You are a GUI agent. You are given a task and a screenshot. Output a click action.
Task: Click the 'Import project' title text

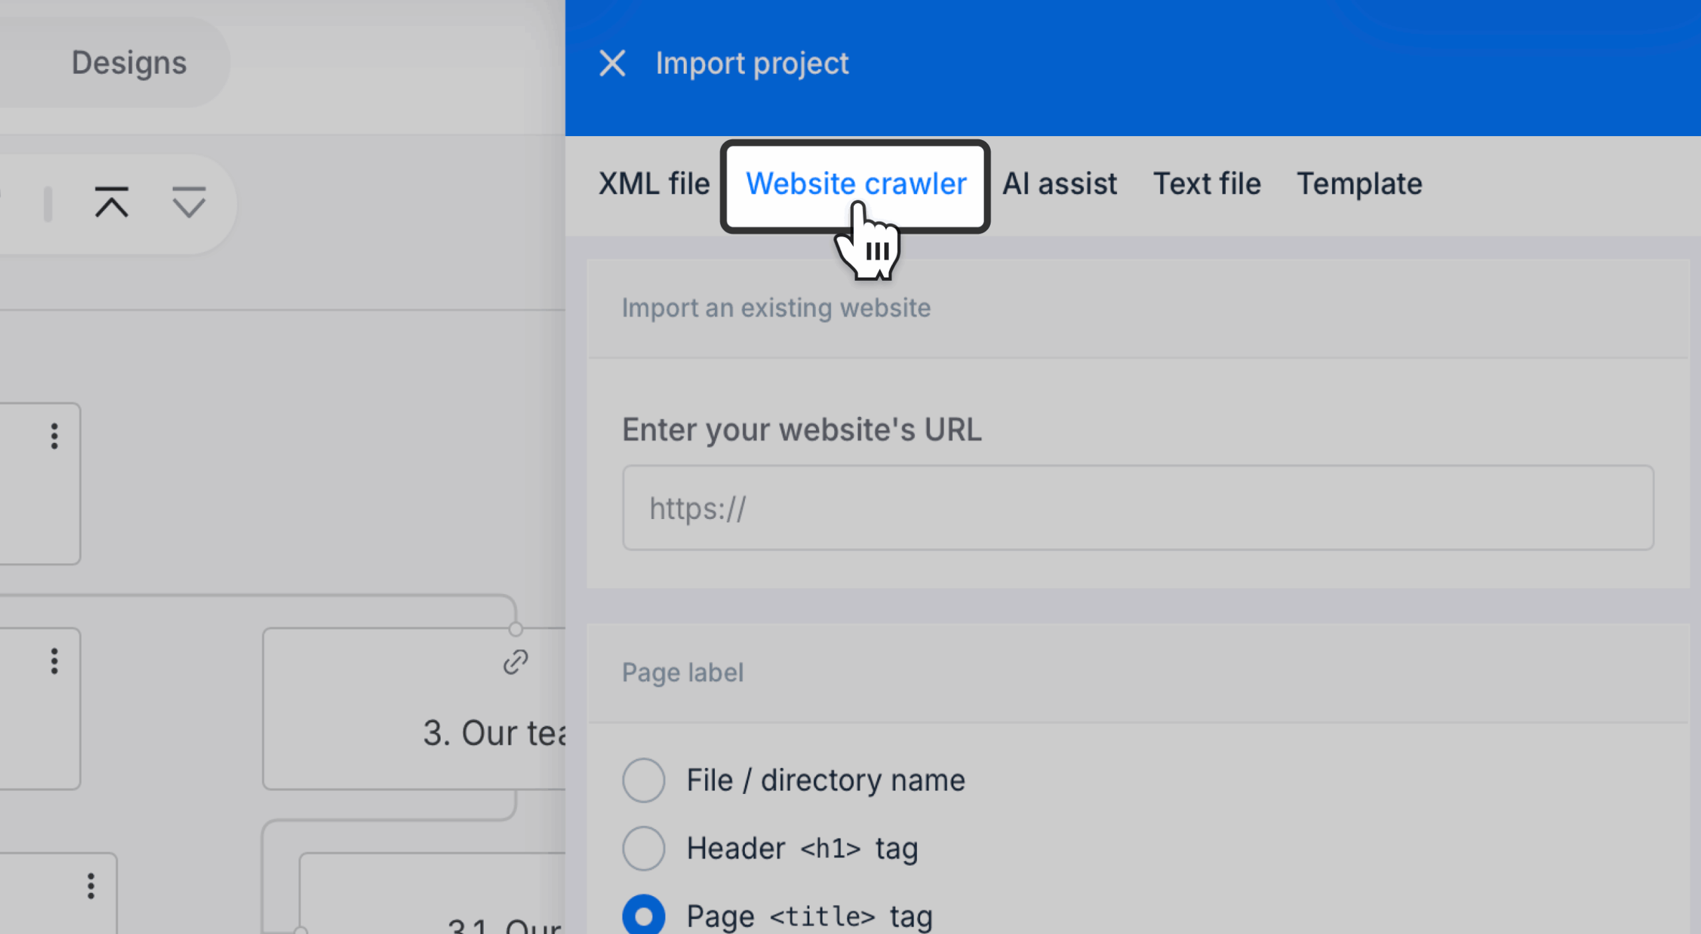click(x=751, y=64)
